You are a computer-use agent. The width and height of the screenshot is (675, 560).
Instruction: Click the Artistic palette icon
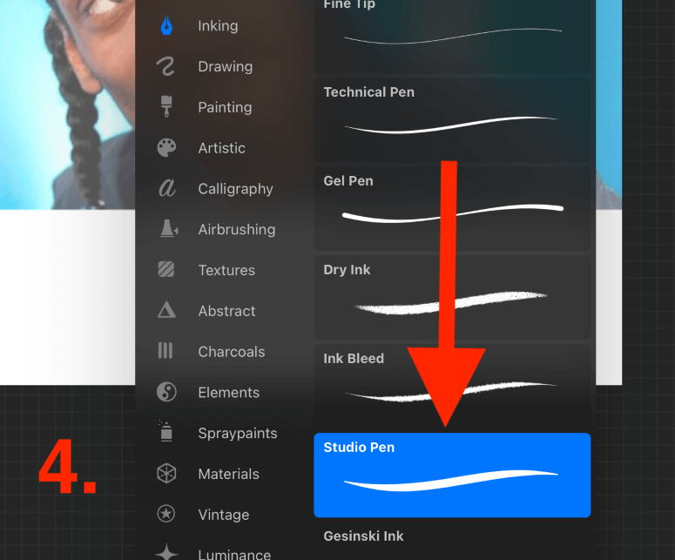click(x=166, y=148)
